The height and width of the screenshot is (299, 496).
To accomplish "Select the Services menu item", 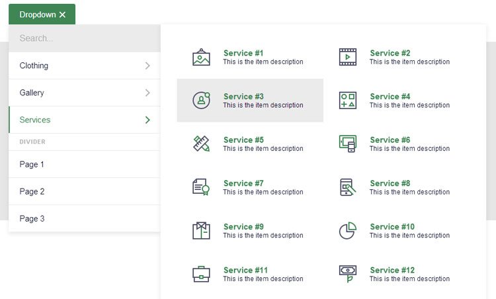I will [85, 120].
